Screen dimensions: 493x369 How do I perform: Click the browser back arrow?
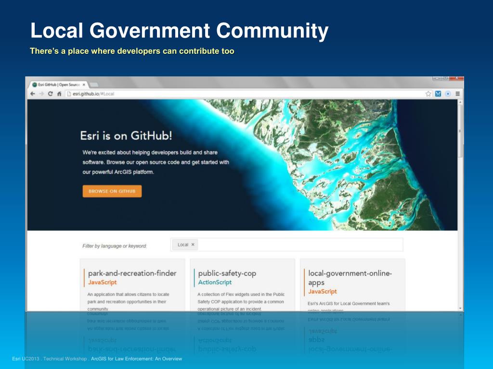pos(33,94)
